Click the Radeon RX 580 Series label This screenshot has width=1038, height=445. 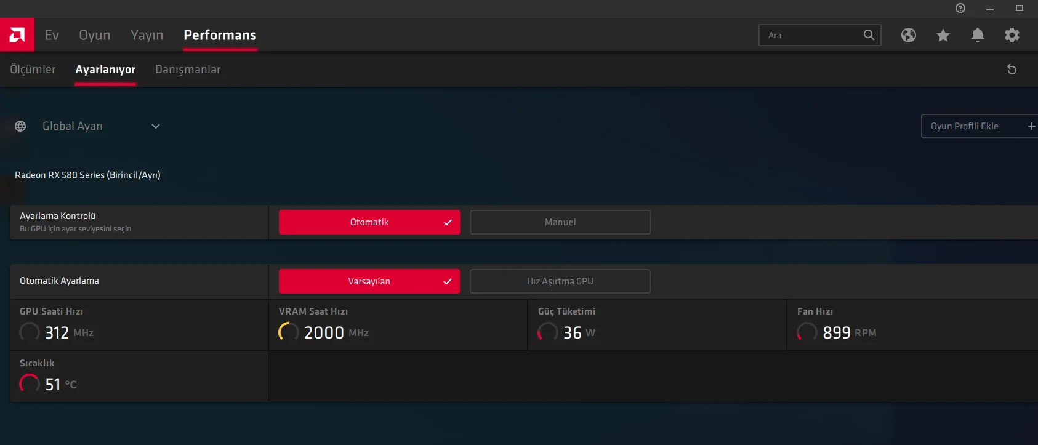point(87,175)
